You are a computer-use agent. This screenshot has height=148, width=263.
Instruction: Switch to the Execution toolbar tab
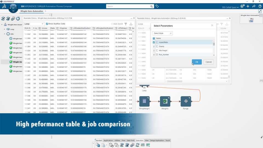(139, 140)
